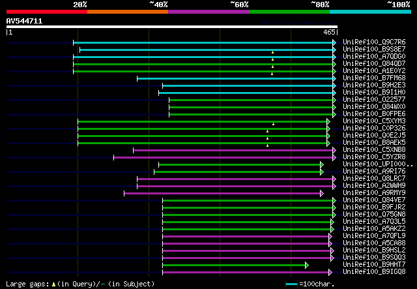Click the green arrowhead of the UniRef100_Q84VE7 hit
The width and height of the screenshot is (417, 289).
[334, 200]
